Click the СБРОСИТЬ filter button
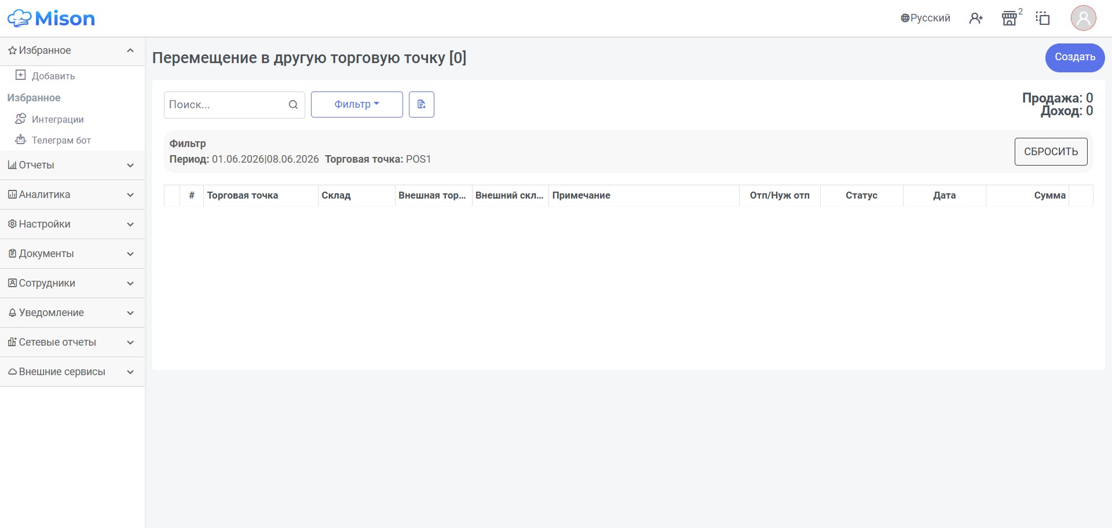This screenshot has width=1112, height=528. coord(1051,152)
